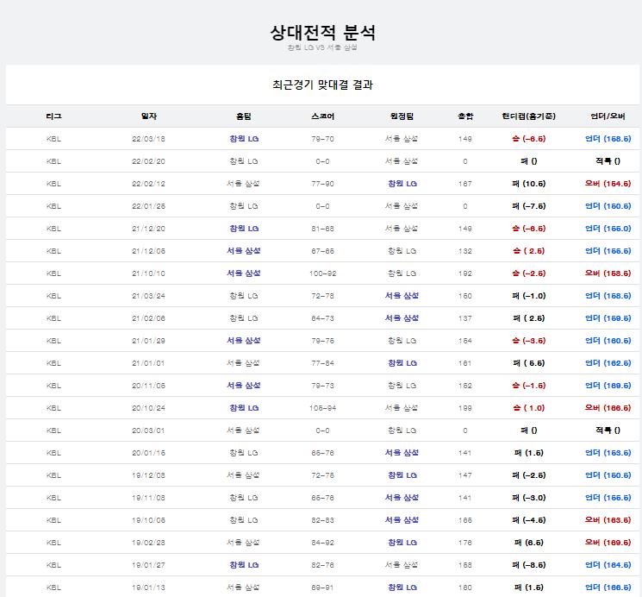Select the 19/01/27 date cell
642x597 pixels.
click(148, 565)
